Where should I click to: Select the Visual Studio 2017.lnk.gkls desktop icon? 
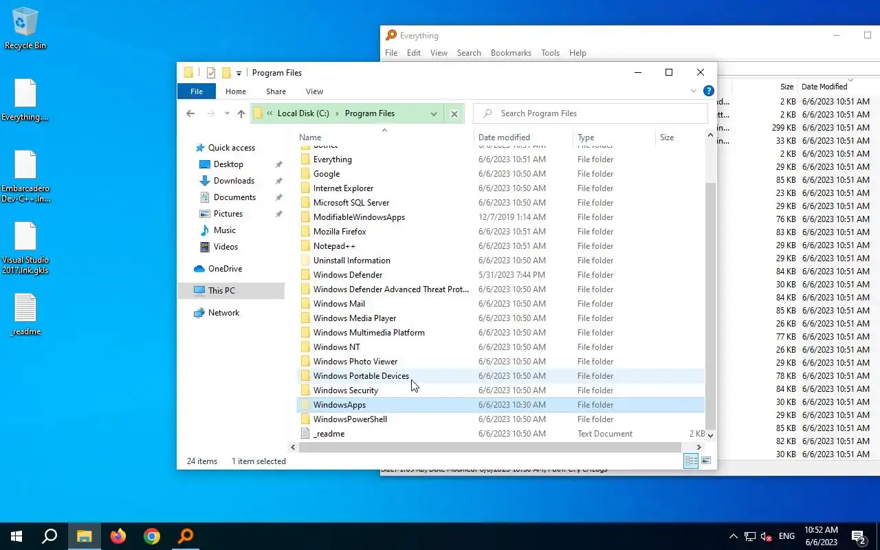(25, 248)
